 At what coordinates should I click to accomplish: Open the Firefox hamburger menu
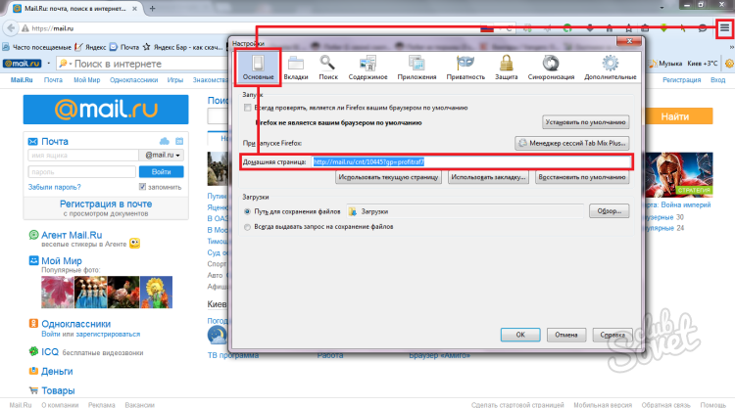tap(722, 29)
